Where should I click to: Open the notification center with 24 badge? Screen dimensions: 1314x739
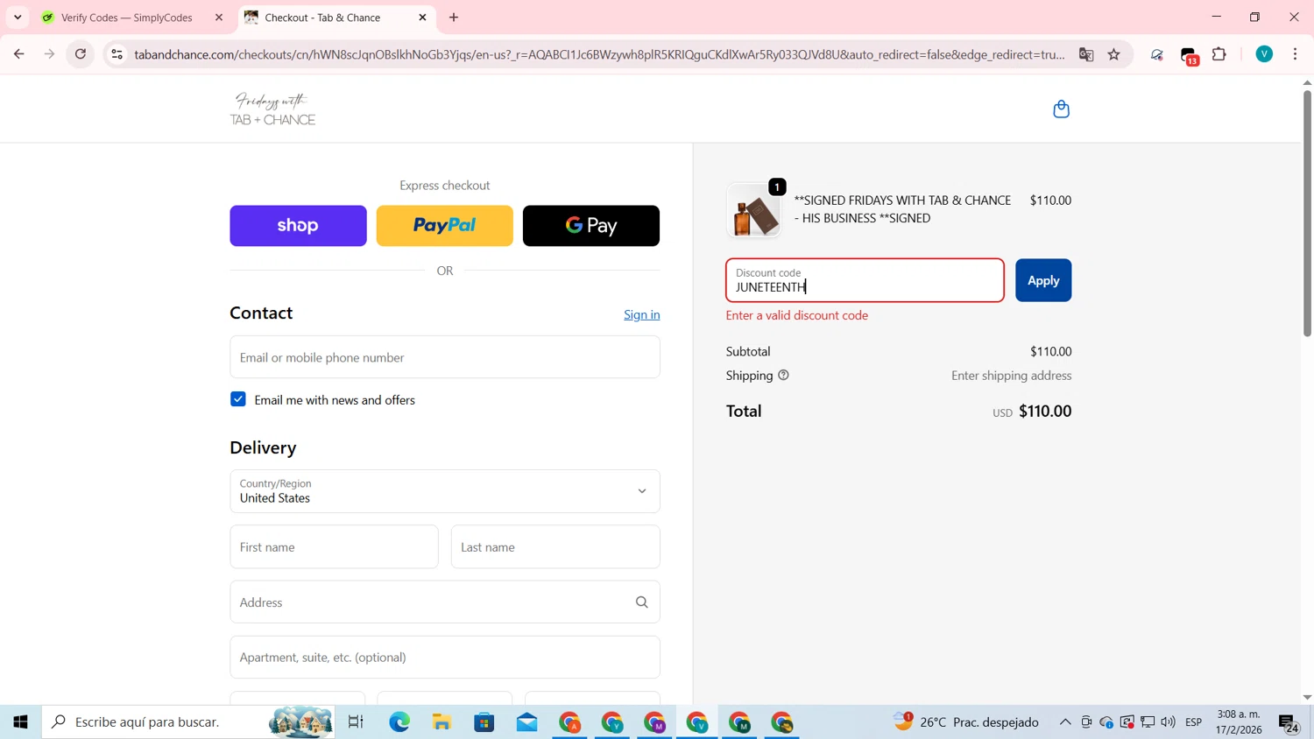(x=1289, y=723)
